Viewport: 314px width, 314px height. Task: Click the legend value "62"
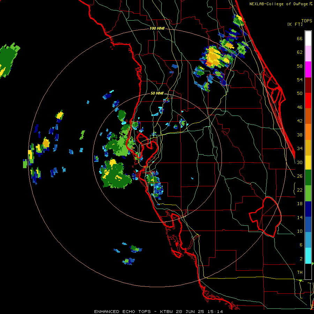tap(300, 52)
